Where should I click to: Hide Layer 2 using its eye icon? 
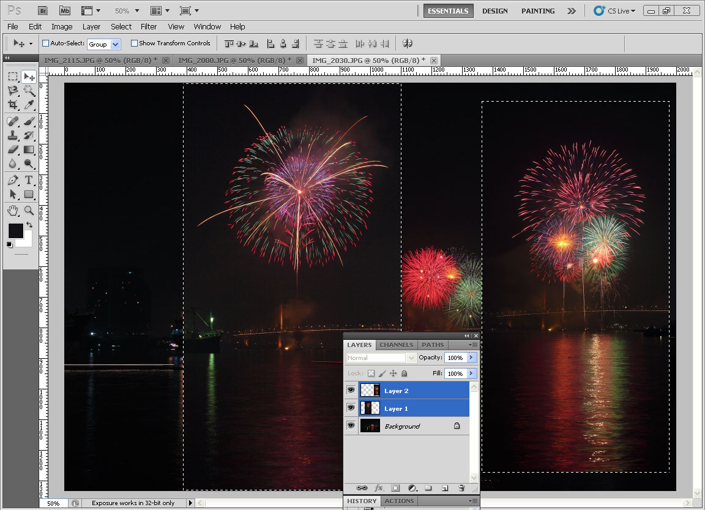coord(351,390)
